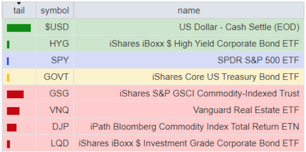Click the red VNQ tail bar
This screenshot has width=306, height=152.
point(13,111)
